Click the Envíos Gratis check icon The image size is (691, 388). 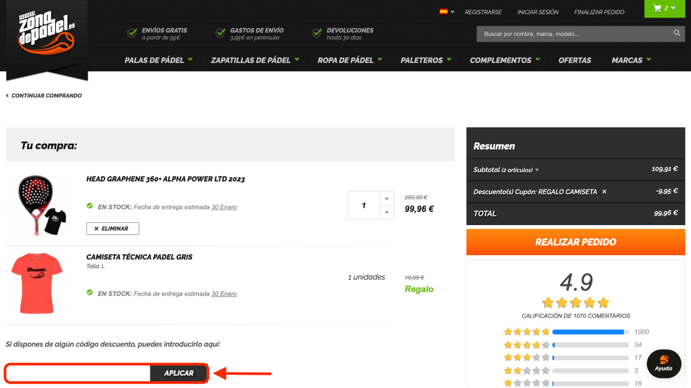(132, 33)
